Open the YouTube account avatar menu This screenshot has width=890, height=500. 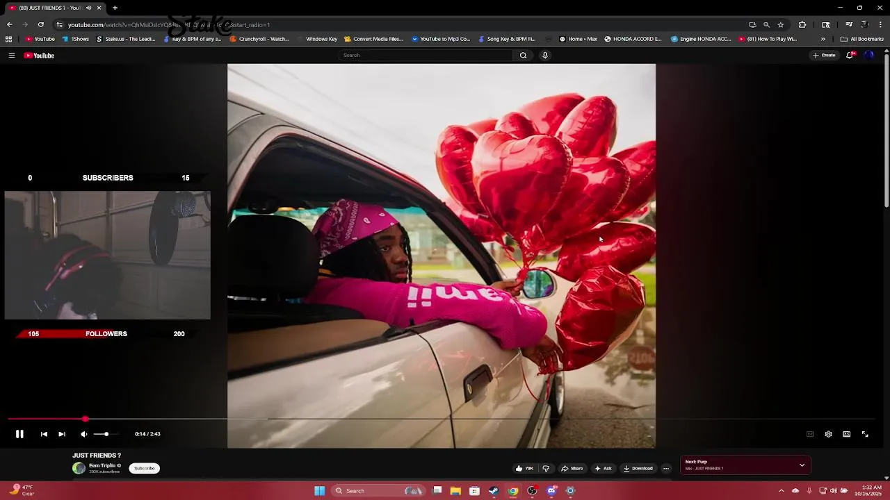(x=869, y=56)
